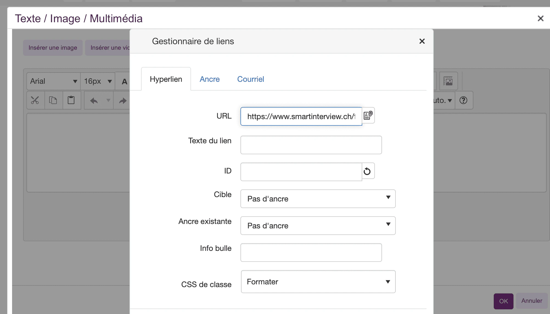Click into the Texte du lien field
This screenshot has width=550, height=314.
[x=311, y=145]
